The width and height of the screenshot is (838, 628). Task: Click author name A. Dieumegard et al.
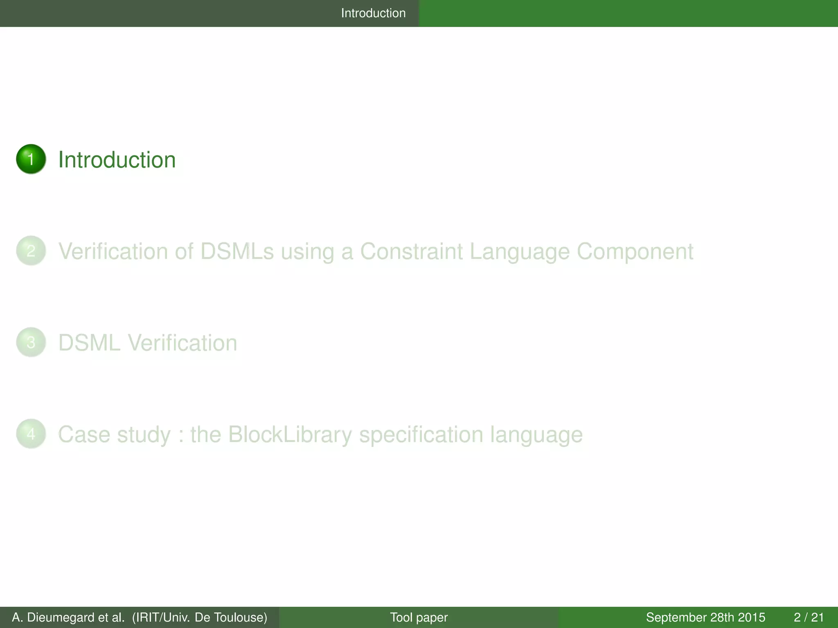click(x=68, y=617)
